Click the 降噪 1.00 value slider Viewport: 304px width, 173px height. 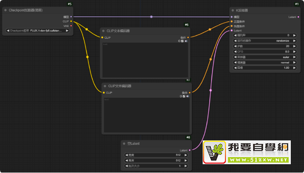coord(265,68)
